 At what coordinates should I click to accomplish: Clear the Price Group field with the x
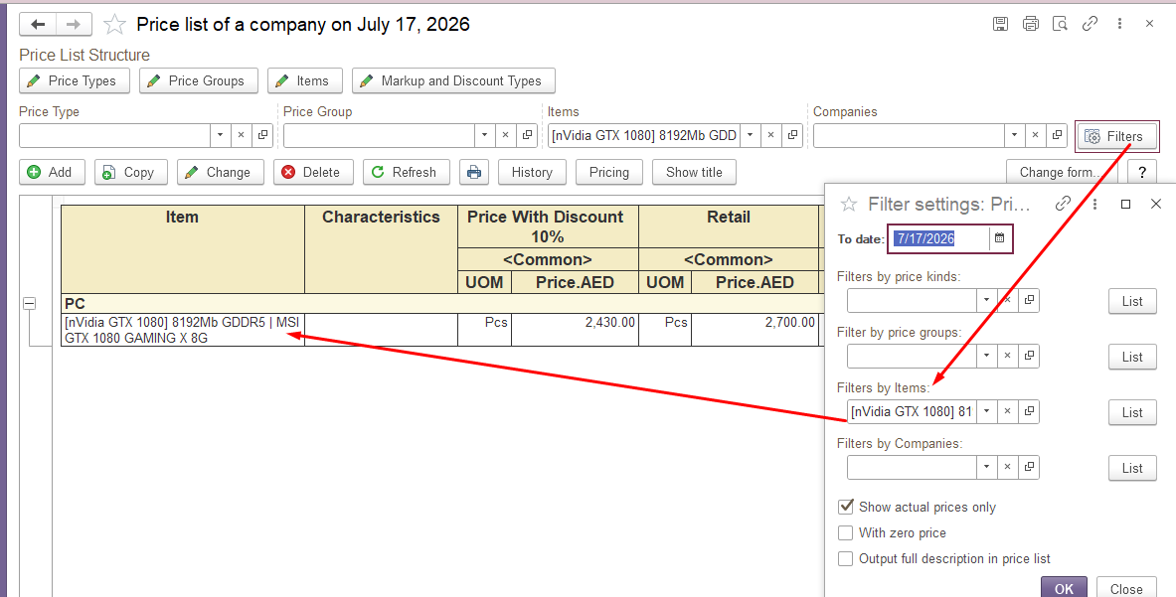click(506, 135)
